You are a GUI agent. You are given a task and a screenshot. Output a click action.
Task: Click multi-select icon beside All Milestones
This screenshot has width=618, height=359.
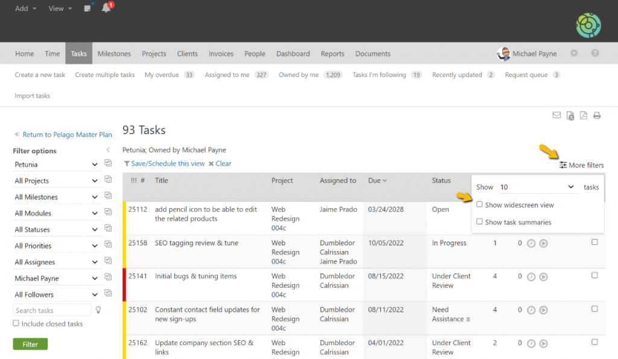(x=108, y=195)
